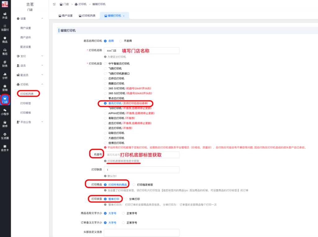Open the 财务 (finance) sidebar icon
Viewport: 318px width, 237px height.
[5, 64]
